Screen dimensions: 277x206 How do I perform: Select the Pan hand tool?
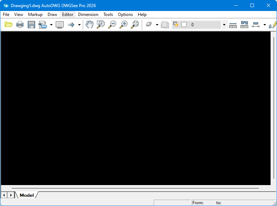pyautogui.click(x=89, y=24)
